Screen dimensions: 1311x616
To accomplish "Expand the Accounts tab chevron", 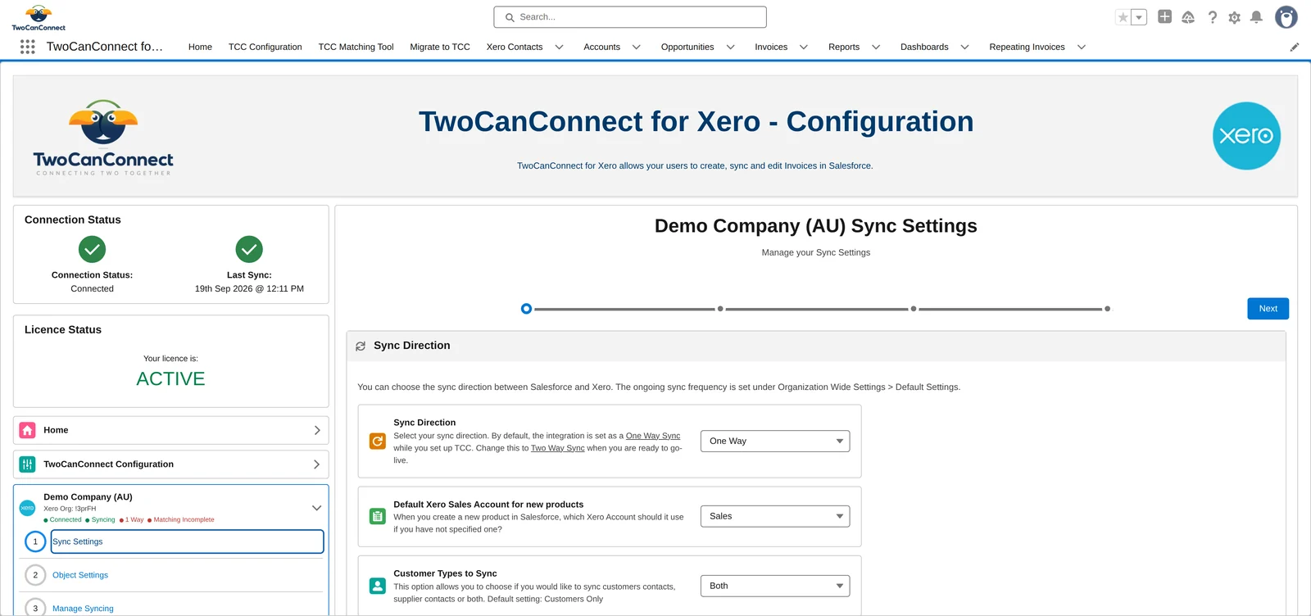I will [637, 48].
